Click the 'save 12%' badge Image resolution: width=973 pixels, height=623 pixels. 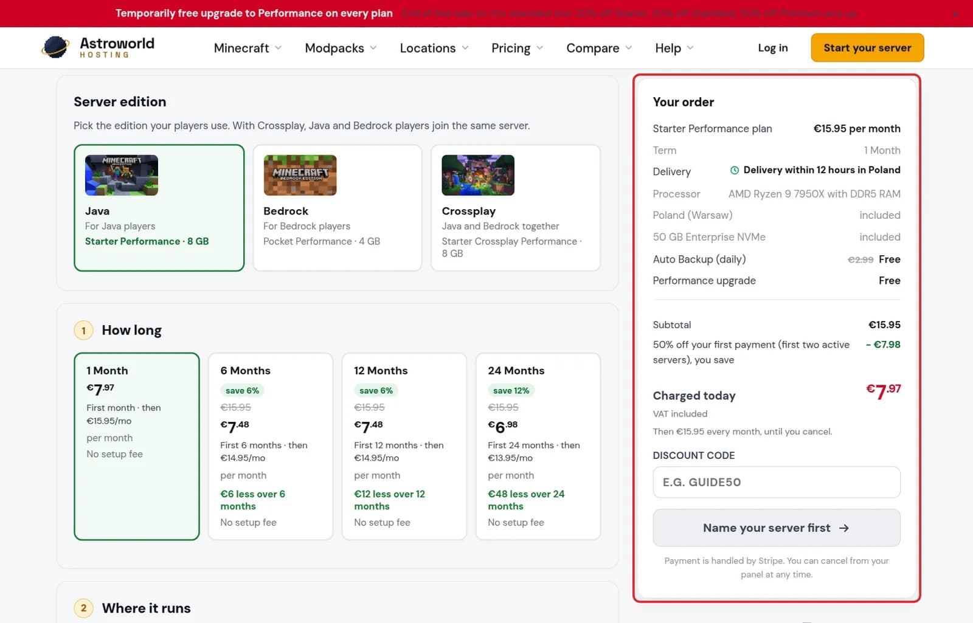click(x=511, y=390)
